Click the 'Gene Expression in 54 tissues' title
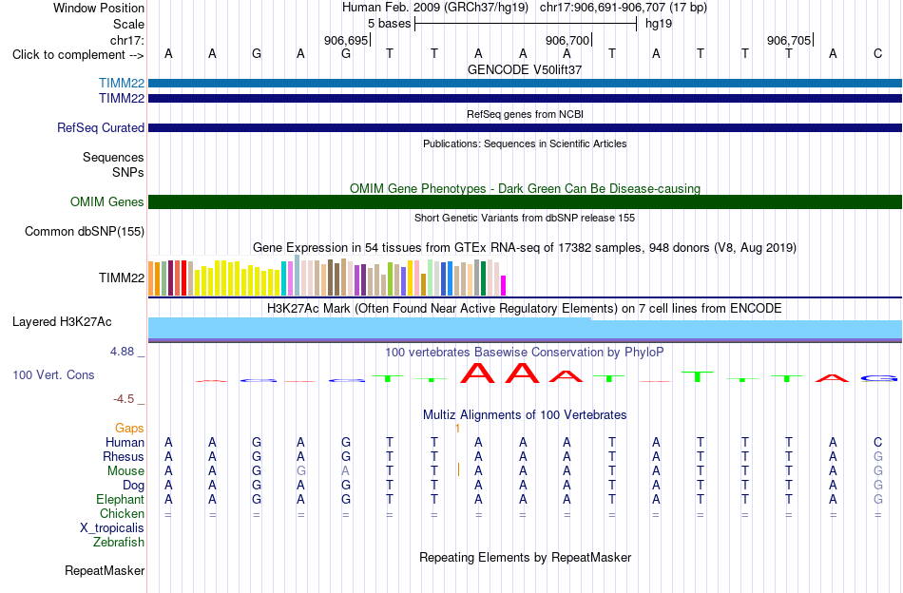The height and width of the screenshot is (593, 903). pos(525,248)
